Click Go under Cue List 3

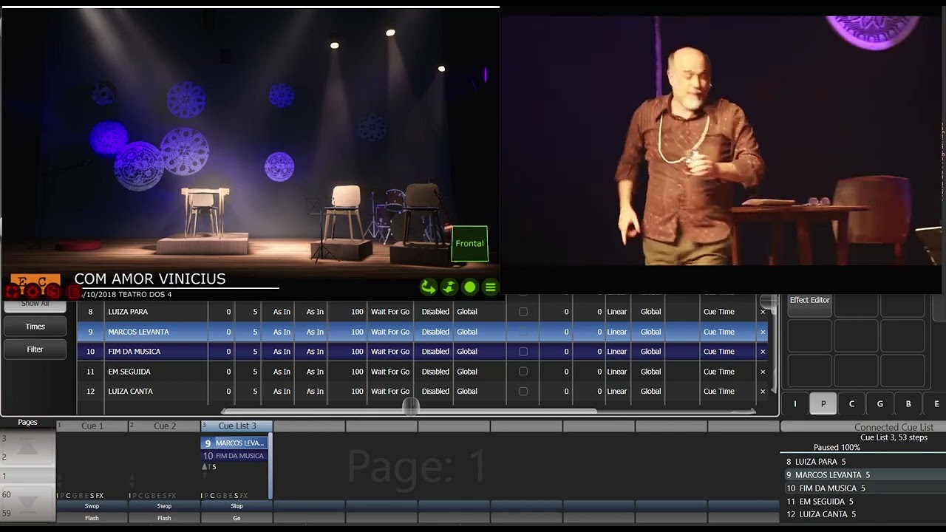(236, 518)
